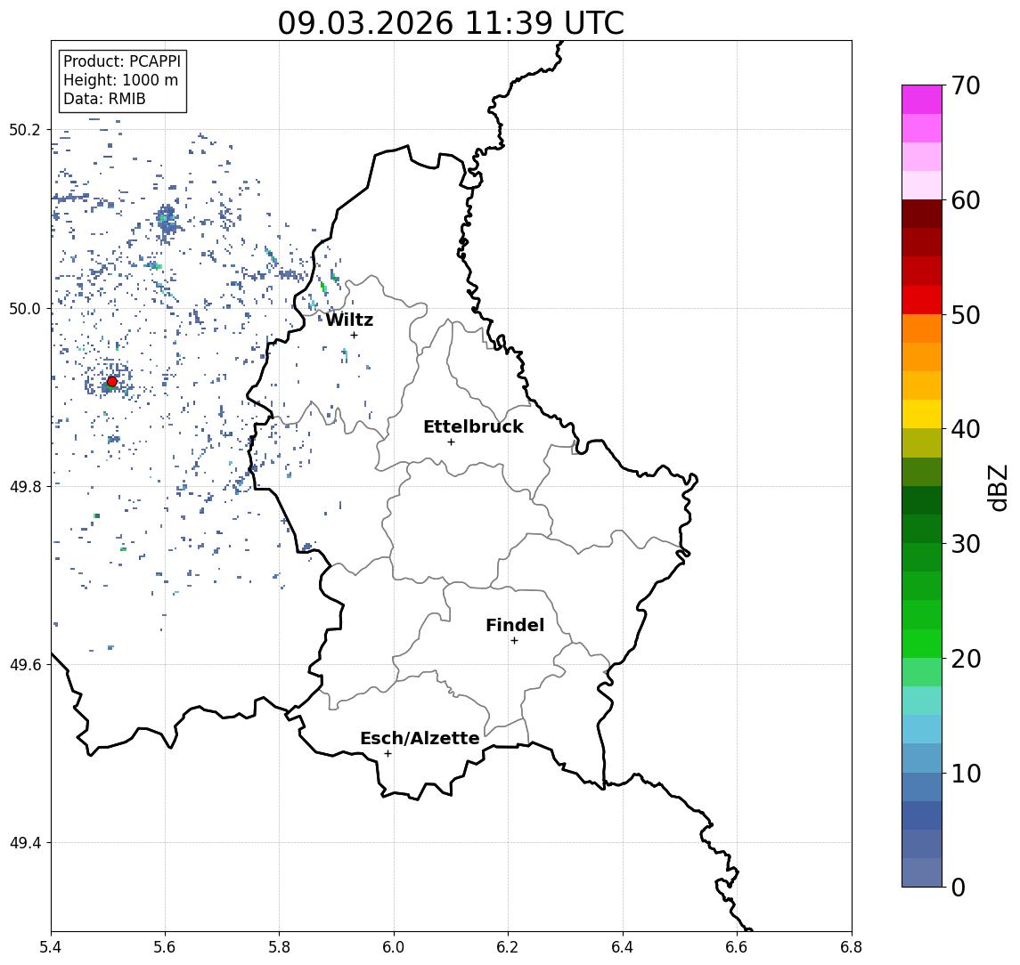Click the plus marker below Ettelbruck
This screenshot has height=965, width=1020.
click(x=451, y=442)
